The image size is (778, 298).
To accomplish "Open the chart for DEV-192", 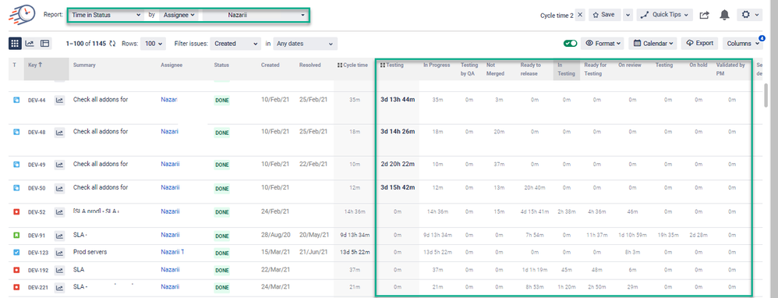I will pos(59,271).
